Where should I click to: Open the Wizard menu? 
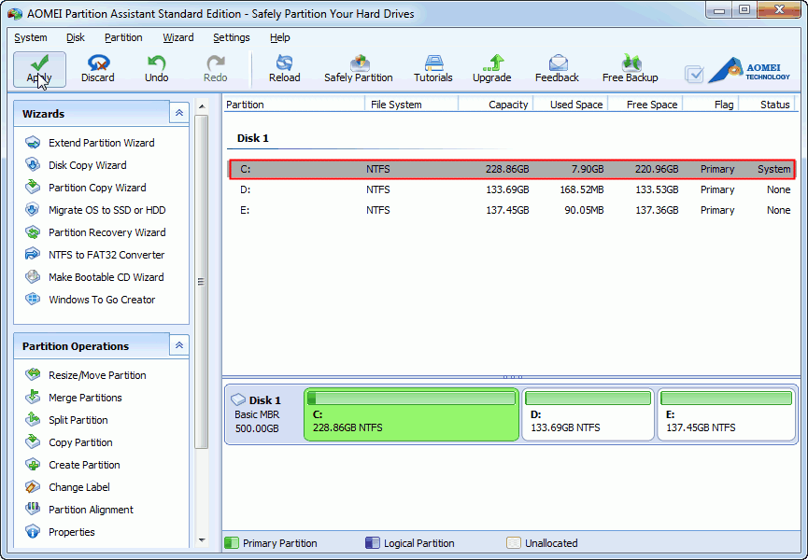tap(178, 37)
